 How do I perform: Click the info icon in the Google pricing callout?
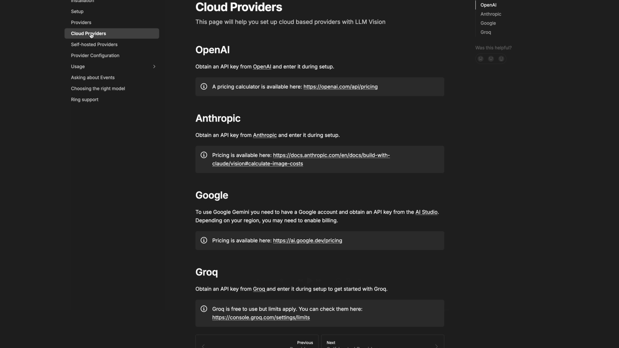(204, 240)
